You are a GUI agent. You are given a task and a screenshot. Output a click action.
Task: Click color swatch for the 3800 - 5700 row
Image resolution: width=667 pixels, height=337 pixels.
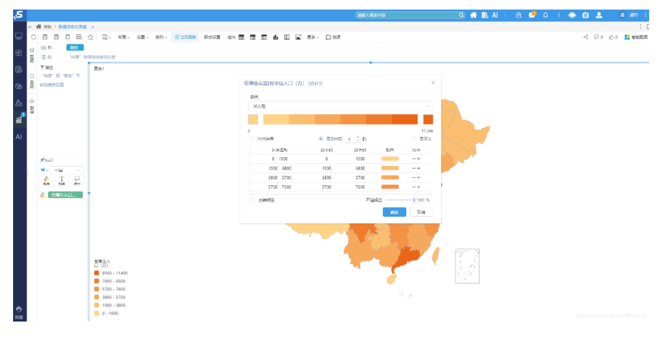[390, 177]
